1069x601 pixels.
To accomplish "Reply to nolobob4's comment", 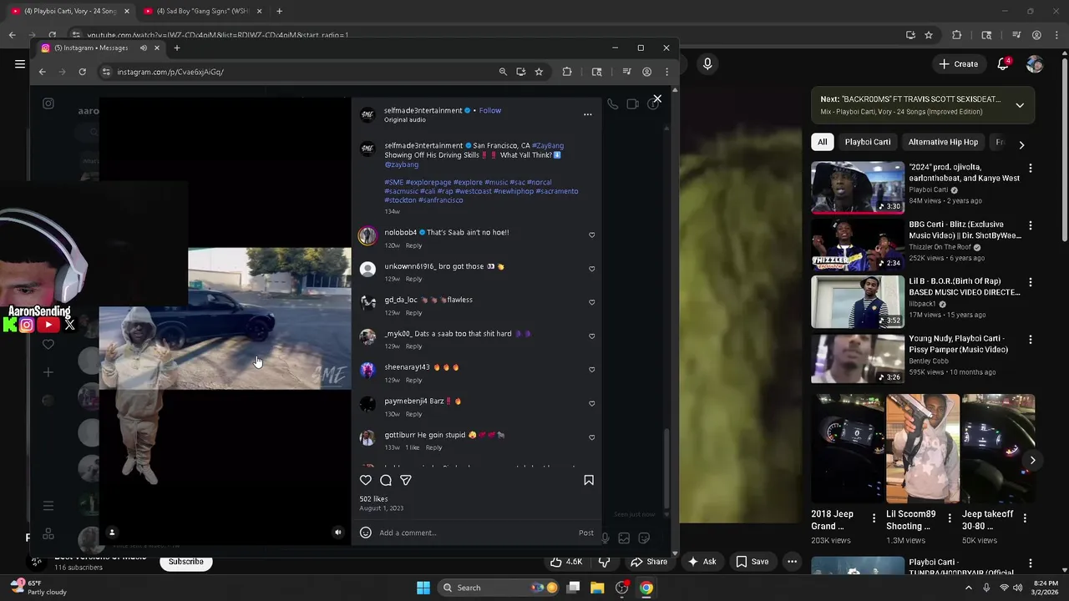I will click(413, 245).
